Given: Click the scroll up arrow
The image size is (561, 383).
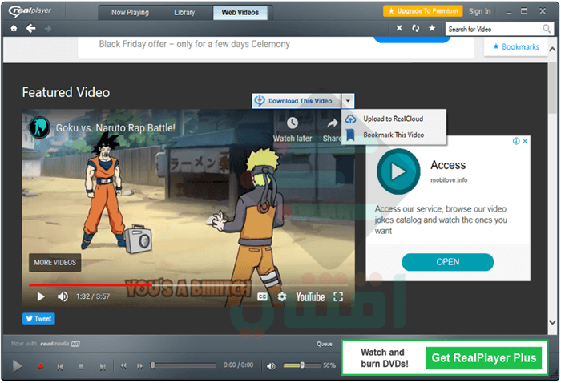Looking at the screenshot, I should 552,50.
